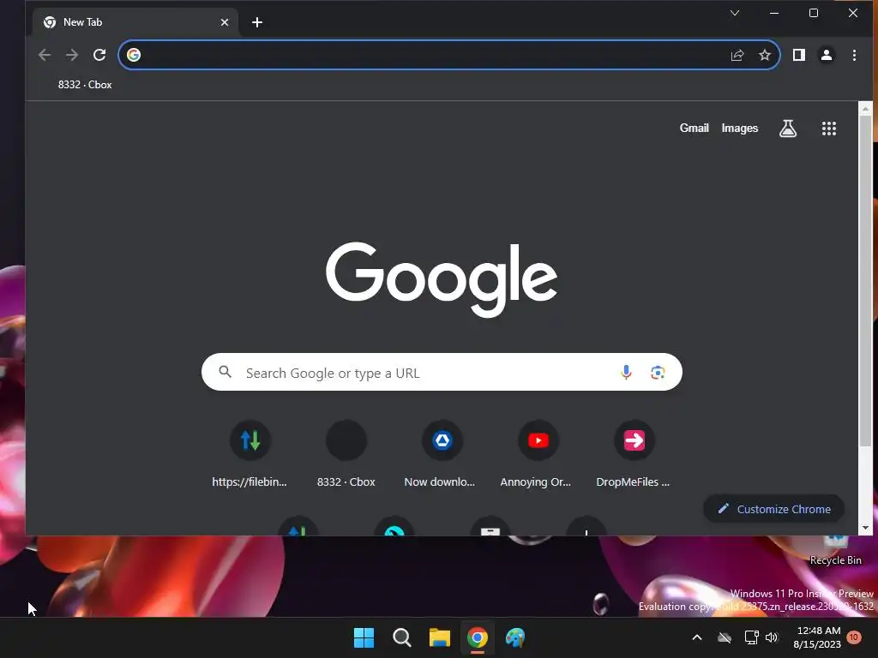Open the 8332 · Cbox shortcut tile

tap(346, 454)
